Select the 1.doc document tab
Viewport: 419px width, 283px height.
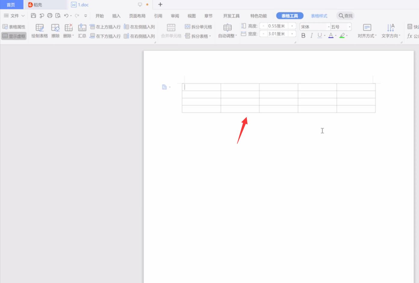[110, 5]
